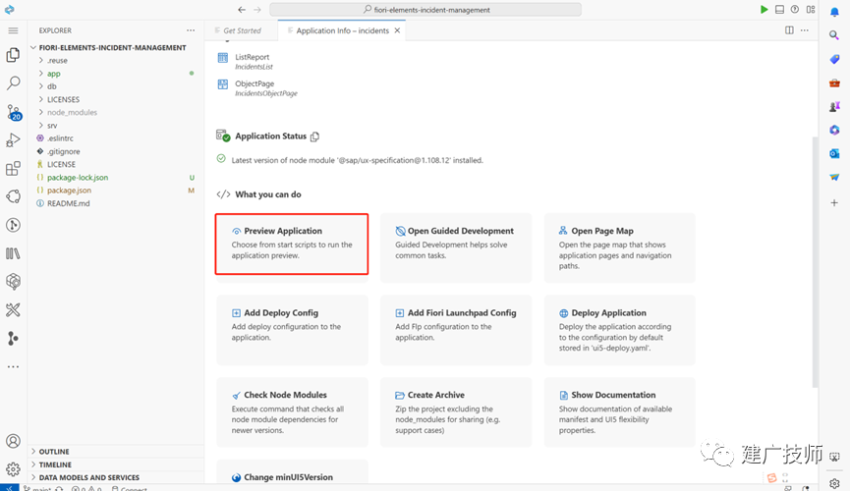This screenshot has width=850, height=491.
Task: Open the LICENSE file
Action: point(61,164)
